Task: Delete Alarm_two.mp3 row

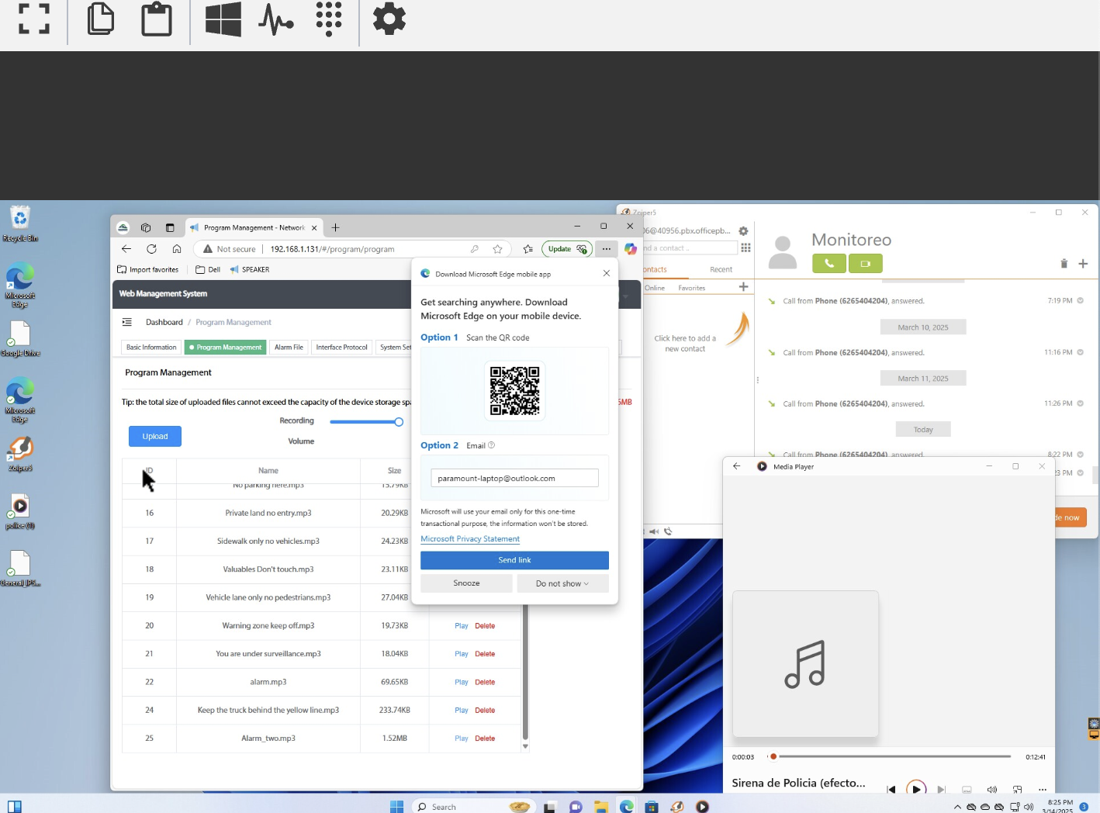Action: click(x=485, y=739)
